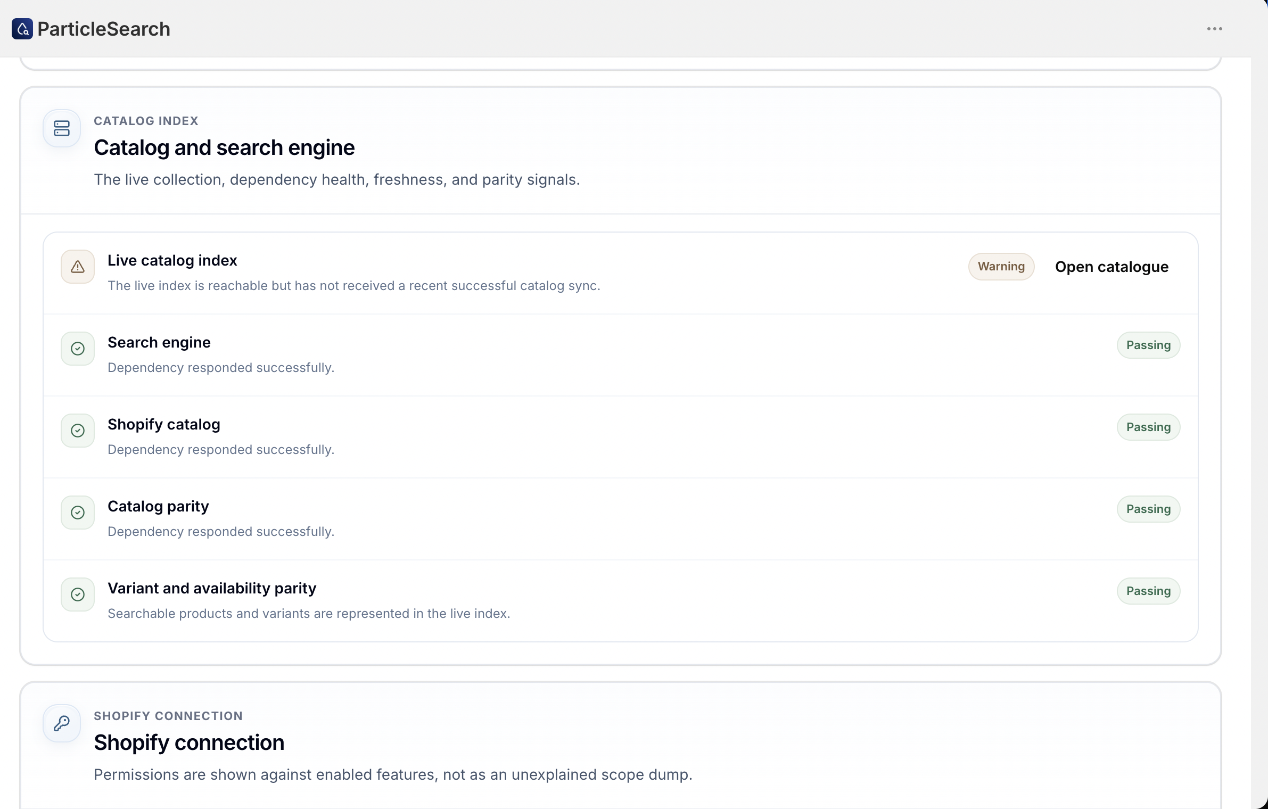1268x809 pixels.
Task: Click the Catalog Index server icon
Action: point(62,128)
